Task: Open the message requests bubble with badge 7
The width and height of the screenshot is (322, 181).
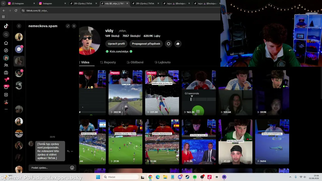Action: pyautogui.click(x=19, y=49)
